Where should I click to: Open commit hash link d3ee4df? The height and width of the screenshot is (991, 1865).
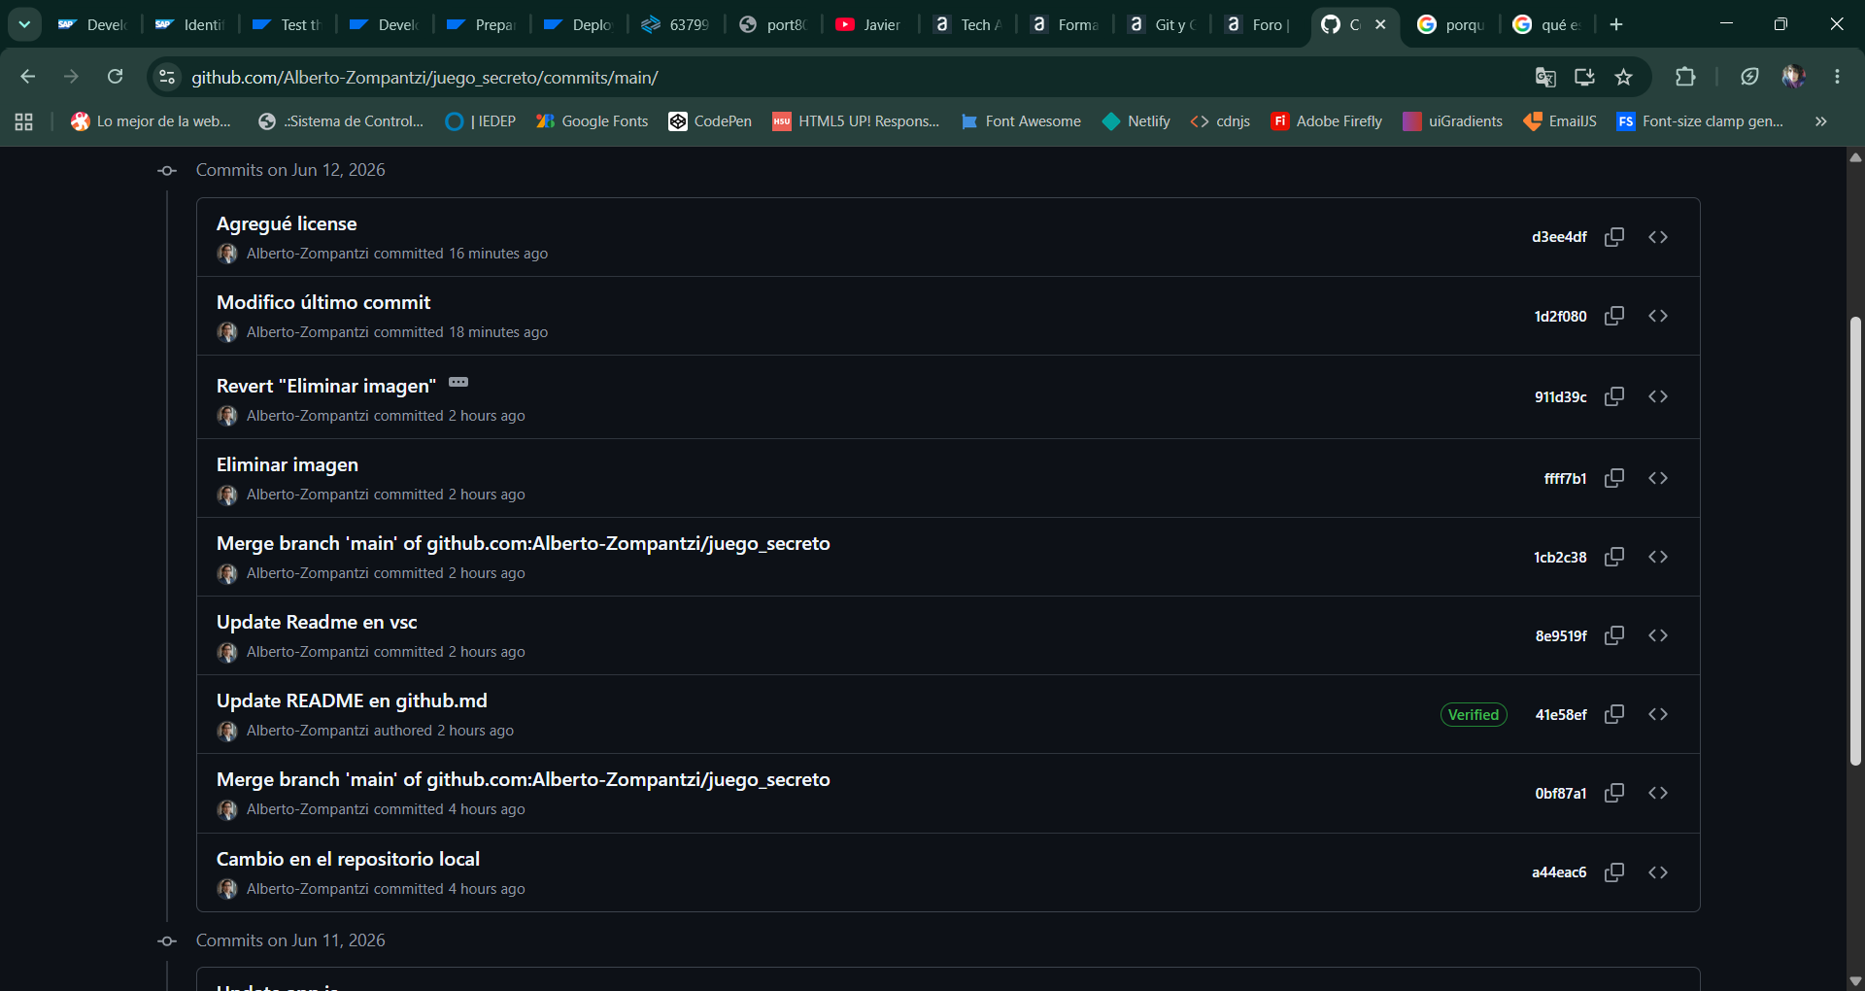click(x=1559, y=237)
